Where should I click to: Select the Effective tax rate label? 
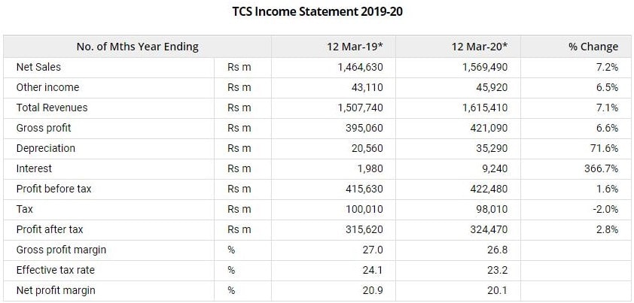[x=56, y=270]
